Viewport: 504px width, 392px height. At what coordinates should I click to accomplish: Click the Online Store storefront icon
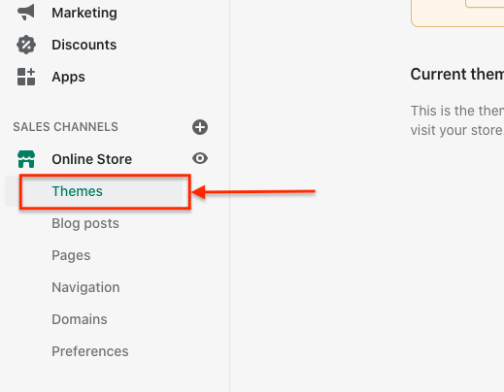(26, 159)
